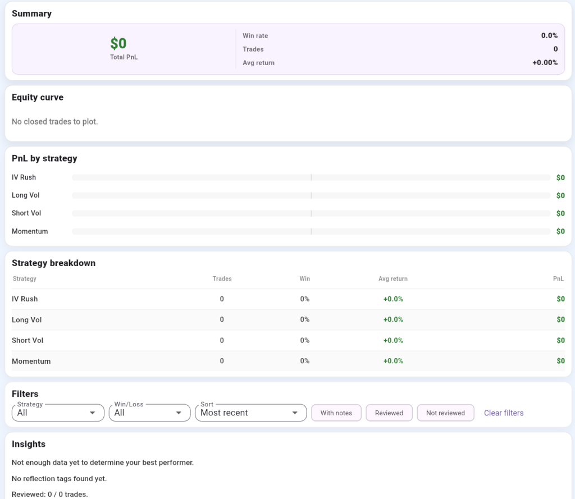This screenshot has height=499, width=575.
Task: Click the IV Rush PnL bar
Action: (311, 177)
